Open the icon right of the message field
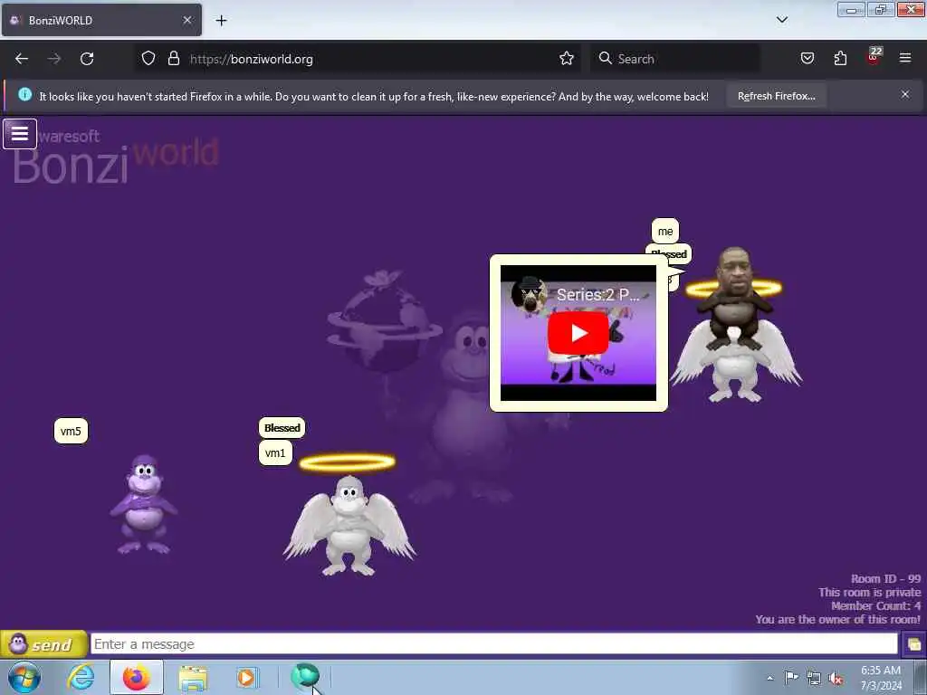 click(913, 644)
